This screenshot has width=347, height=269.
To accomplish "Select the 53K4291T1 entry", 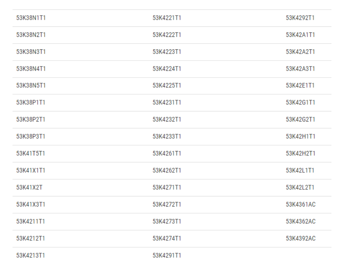I will click(167, 255).
